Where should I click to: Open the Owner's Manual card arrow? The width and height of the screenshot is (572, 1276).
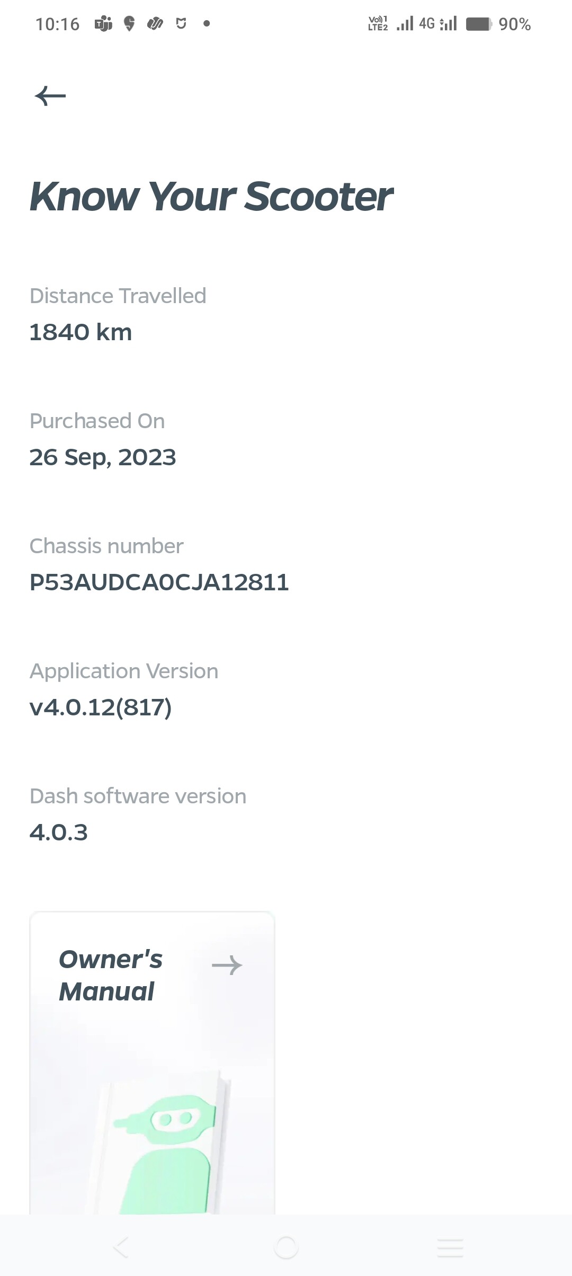pyautogui.click(x=227, y=965)
